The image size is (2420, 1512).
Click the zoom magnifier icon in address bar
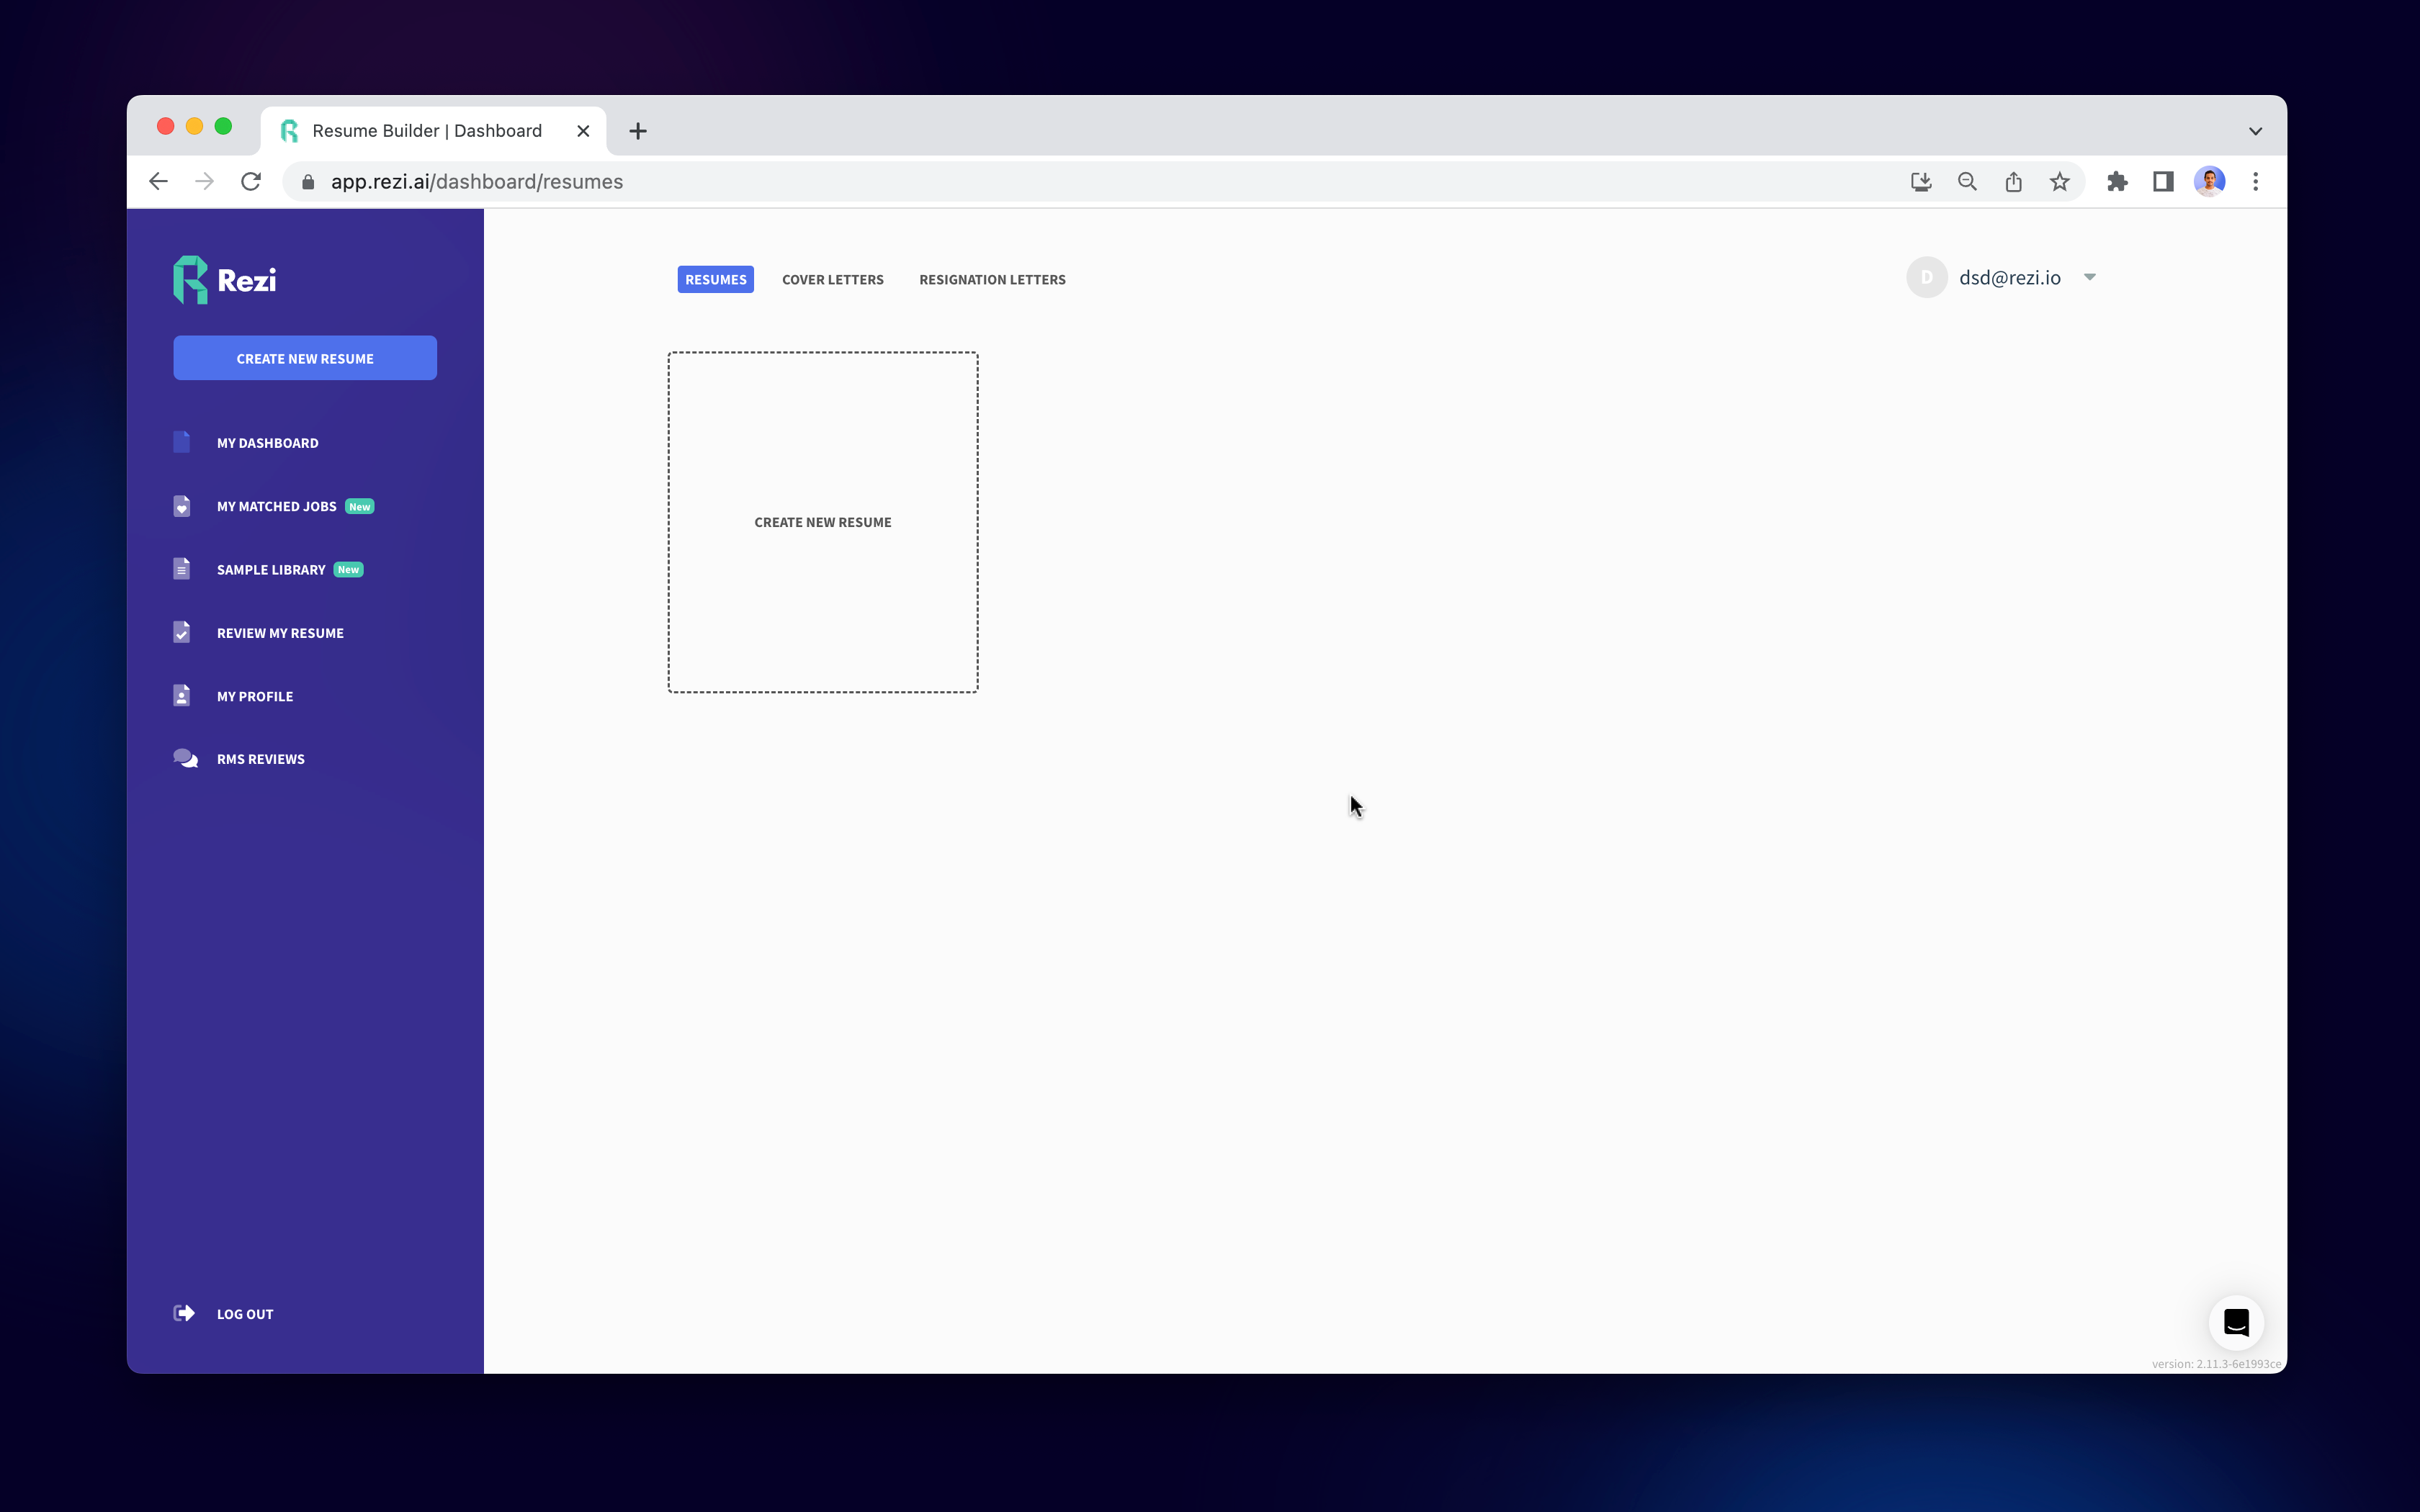pyautogui.click(x=1967, y=182)
